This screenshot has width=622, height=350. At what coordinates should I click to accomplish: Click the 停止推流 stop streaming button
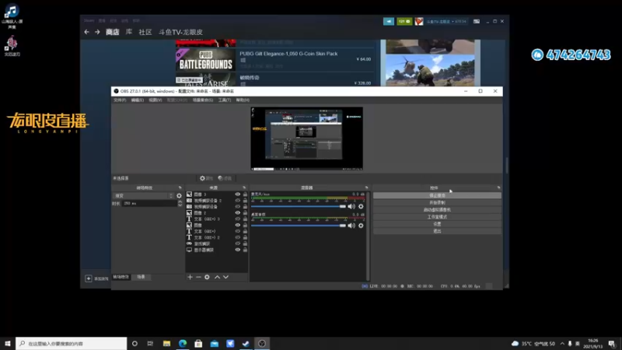(x=437, y=196)
